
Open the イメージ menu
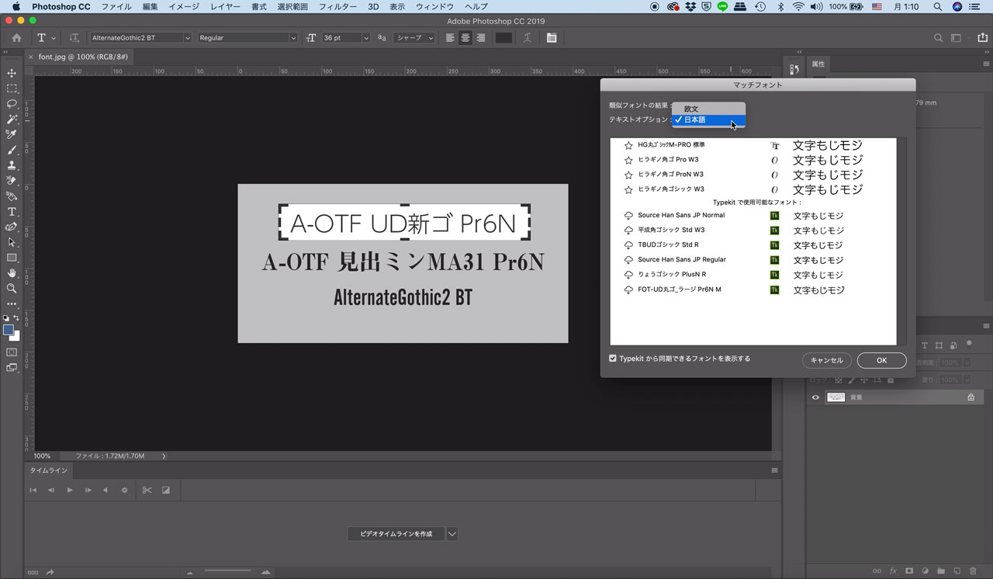(184, 6)
